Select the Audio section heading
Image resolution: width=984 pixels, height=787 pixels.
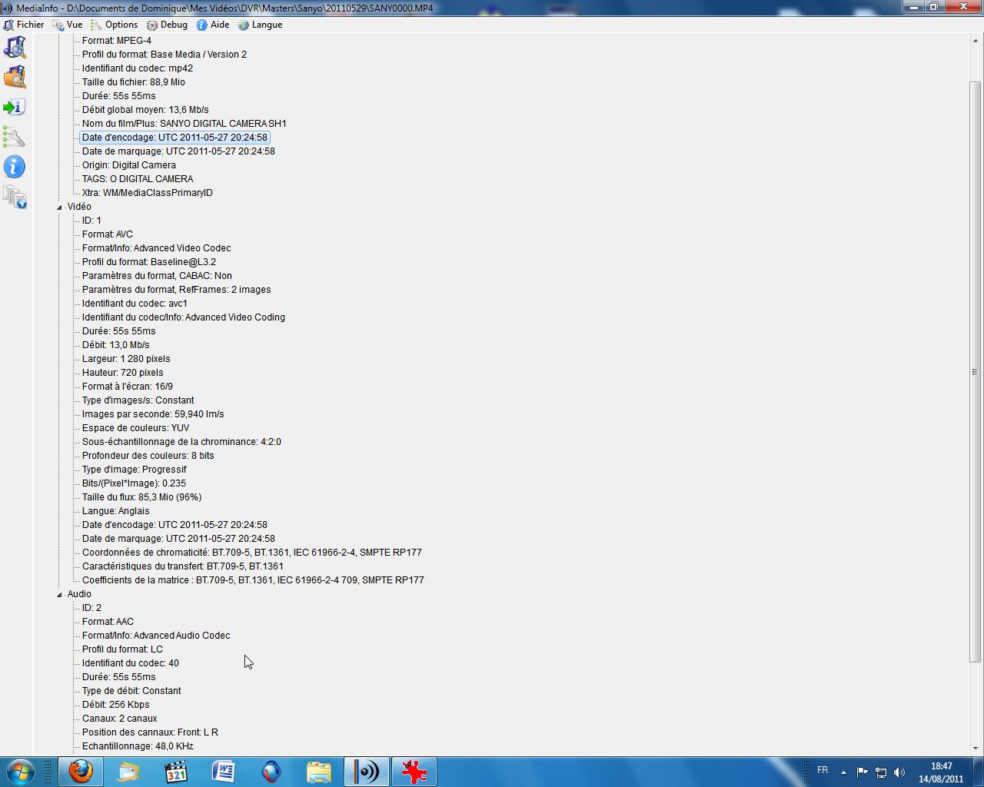point(79,594)
